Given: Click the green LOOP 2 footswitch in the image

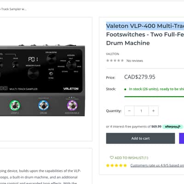Looking at the screenshot, I should [x=15, y=105].
